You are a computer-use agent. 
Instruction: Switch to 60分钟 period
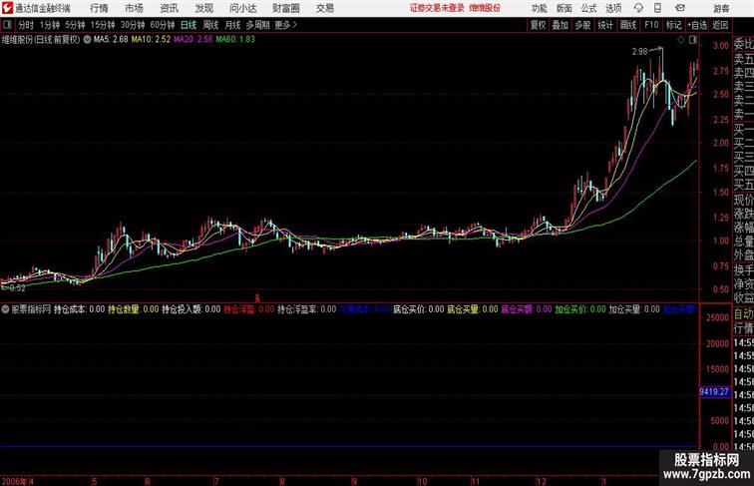[x=163, y=25]
